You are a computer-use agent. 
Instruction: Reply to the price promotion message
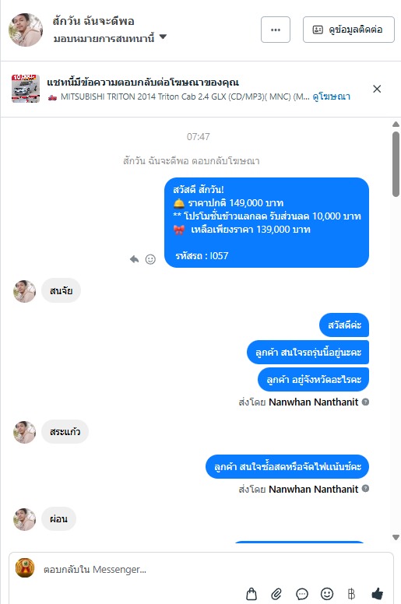134,259
